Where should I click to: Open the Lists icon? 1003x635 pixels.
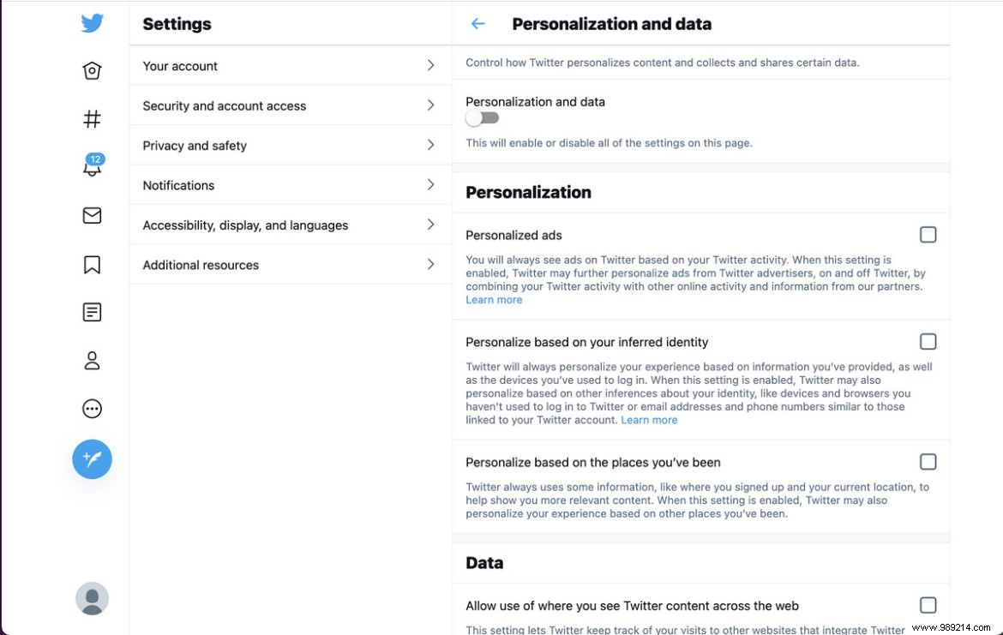point(92,311)
